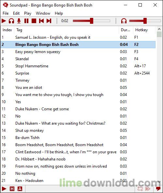Select the "Clint Eastwood" sound row

tap(78, 152)
